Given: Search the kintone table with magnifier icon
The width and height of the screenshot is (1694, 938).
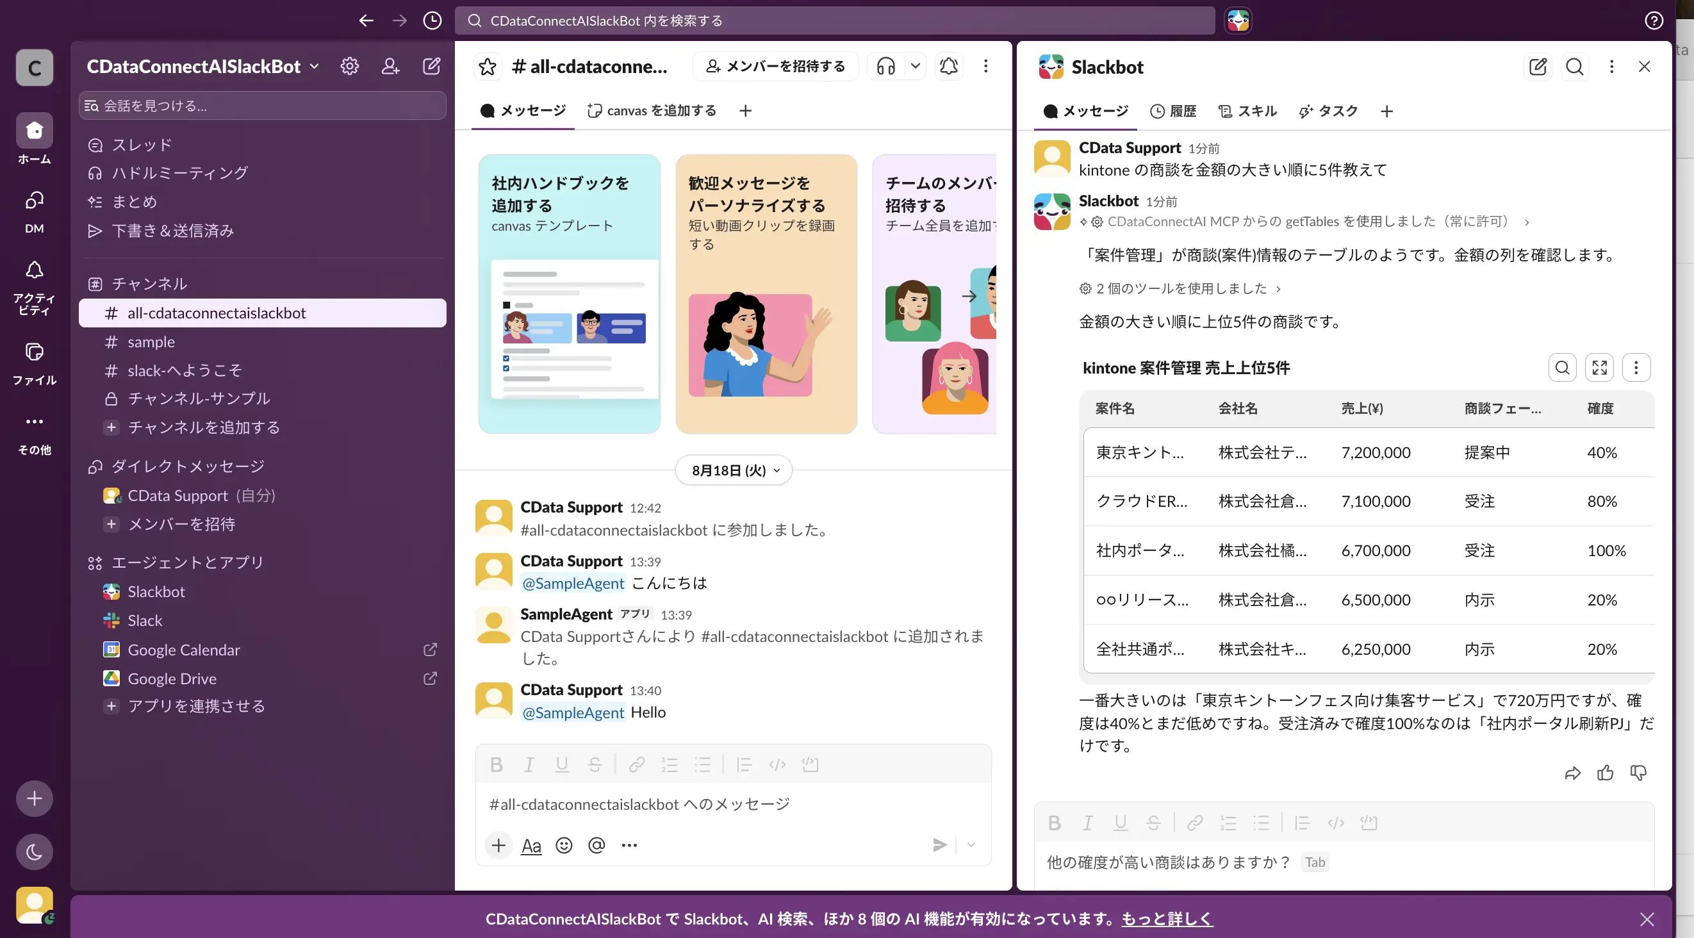Looking at the screenshot, I should 1563,368.
